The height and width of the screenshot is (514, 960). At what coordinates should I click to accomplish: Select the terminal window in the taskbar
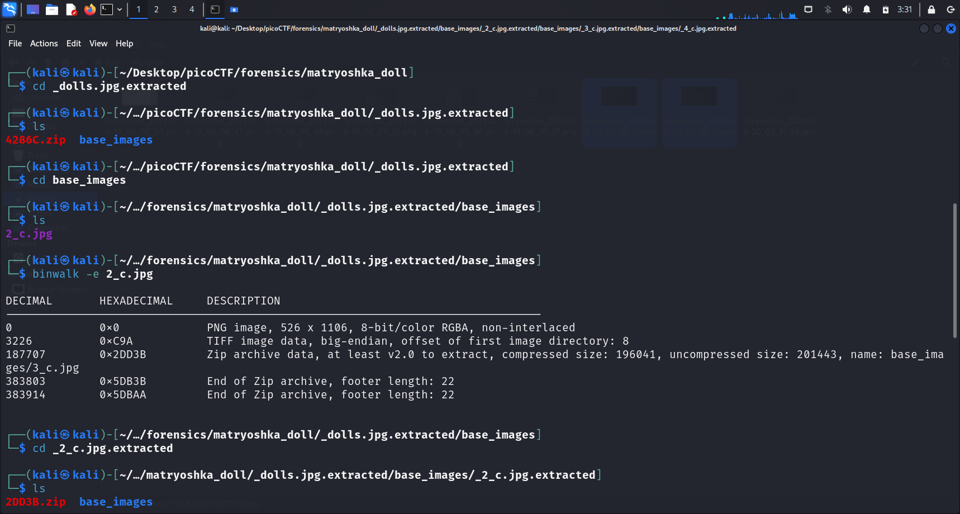click(x=215, y=9)
